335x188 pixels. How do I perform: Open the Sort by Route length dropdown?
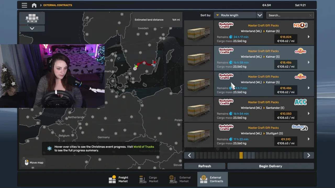[235, 15]
